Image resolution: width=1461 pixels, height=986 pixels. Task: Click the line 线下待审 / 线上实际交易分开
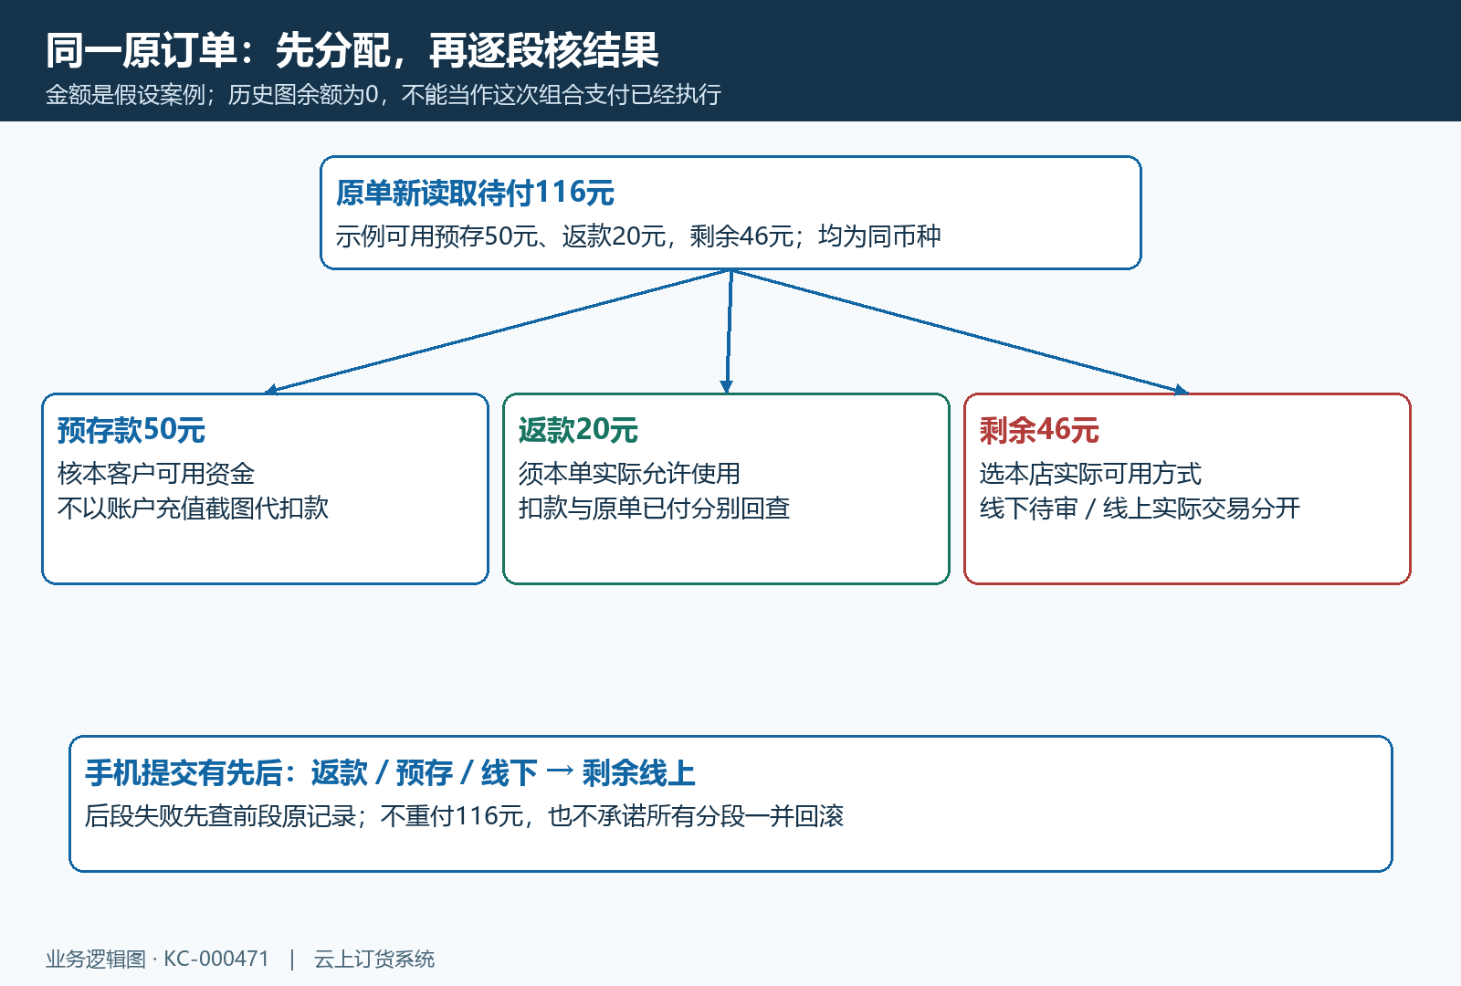[1140, 509]
